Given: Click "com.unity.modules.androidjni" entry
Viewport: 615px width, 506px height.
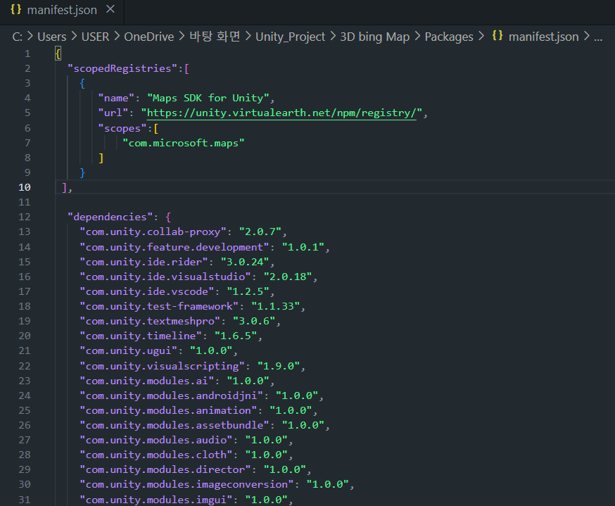Looking at the screenshot, I should click(172, 396).
